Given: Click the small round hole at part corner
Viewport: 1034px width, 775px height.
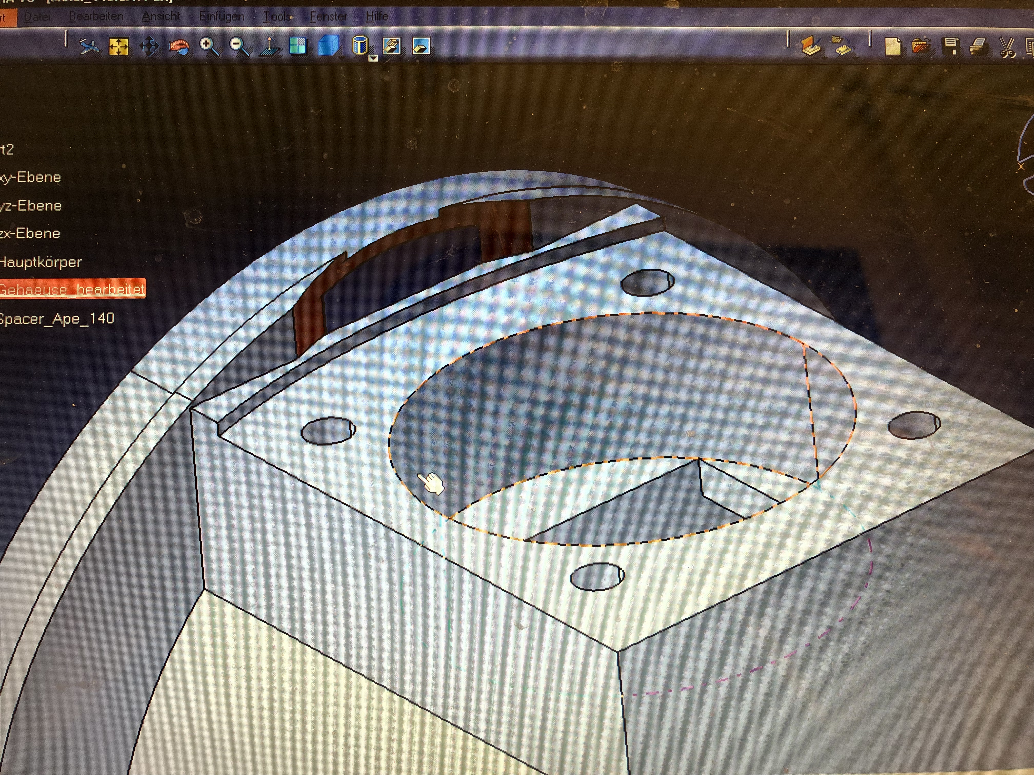Looking at the screenshot, I should (x=598, y=576).
